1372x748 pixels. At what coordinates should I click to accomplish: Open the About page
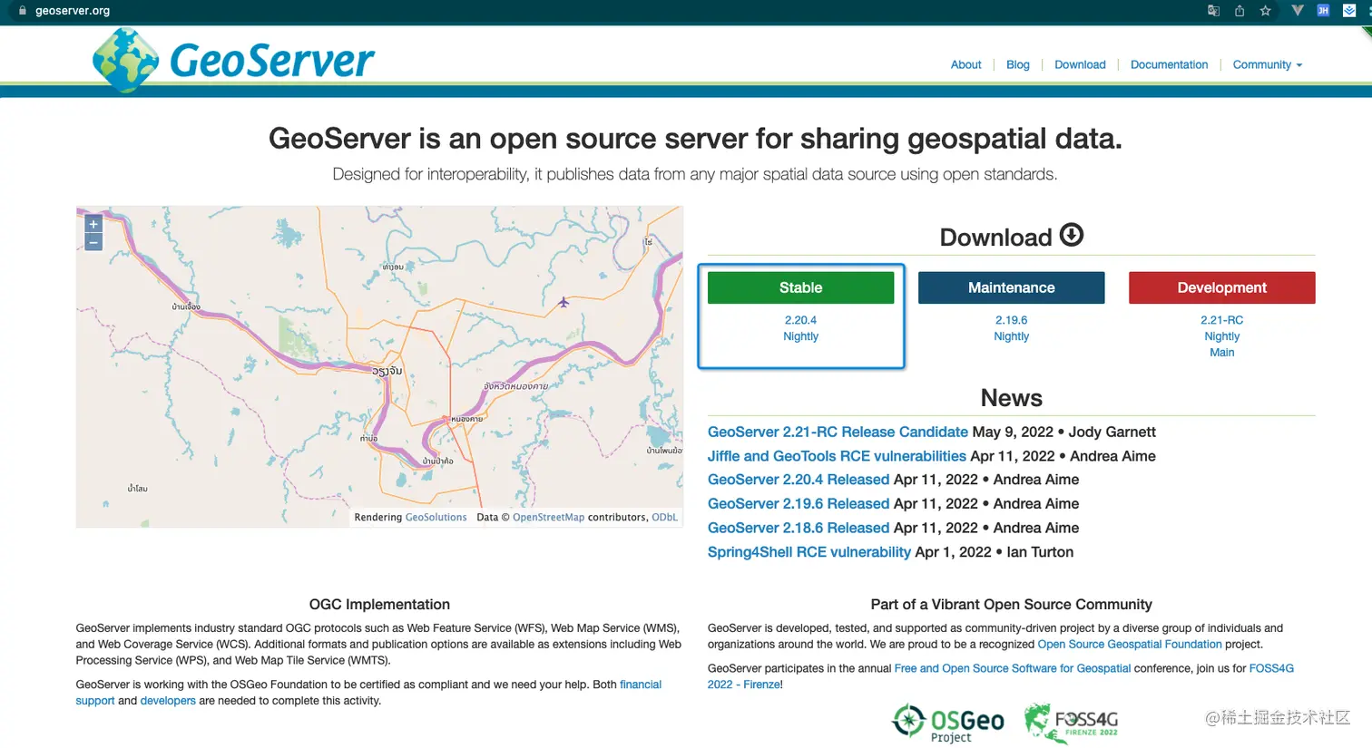pos(965,64)
